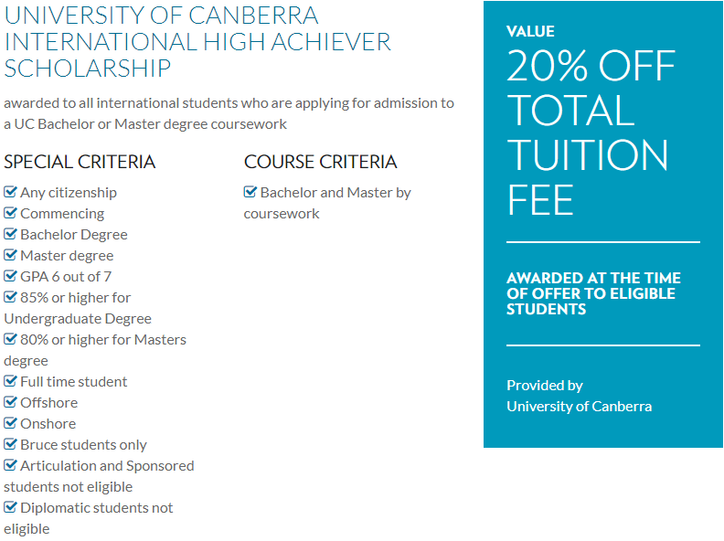Click the checkmark icon next to Commencing
Screen dimensions: 724x541
tap(10, 213)
